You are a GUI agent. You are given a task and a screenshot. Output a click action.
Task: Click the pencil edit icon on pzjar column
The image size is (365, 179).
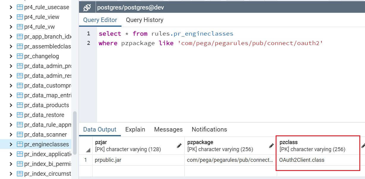[x=179, y=145]
